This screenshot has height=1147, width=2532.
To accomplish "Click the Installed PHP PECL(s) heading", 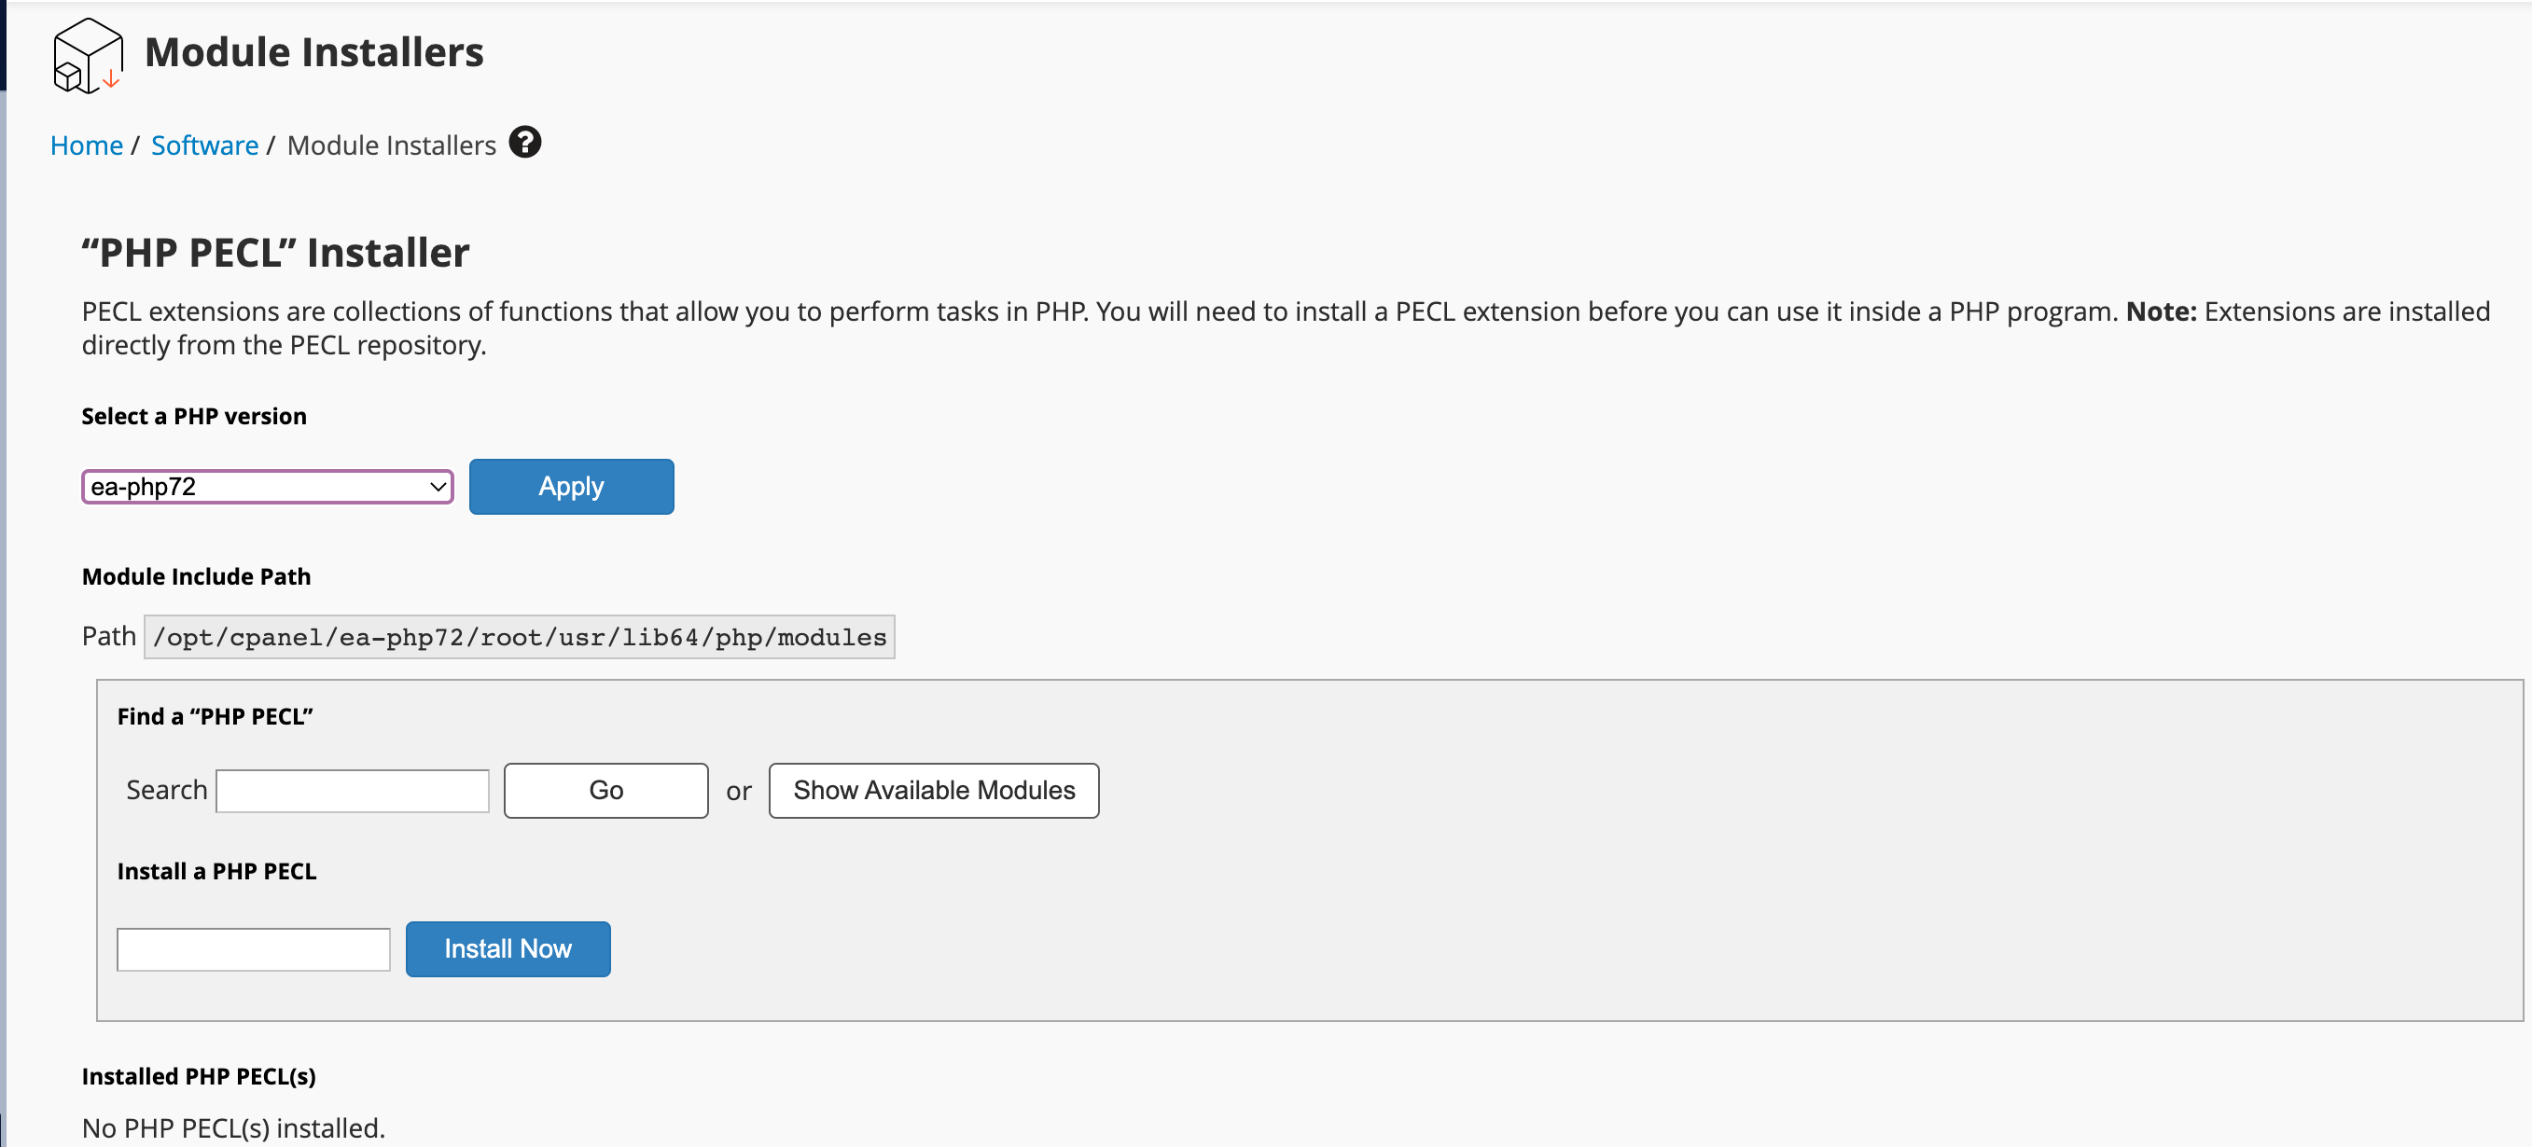I will tap(199, 1075).
